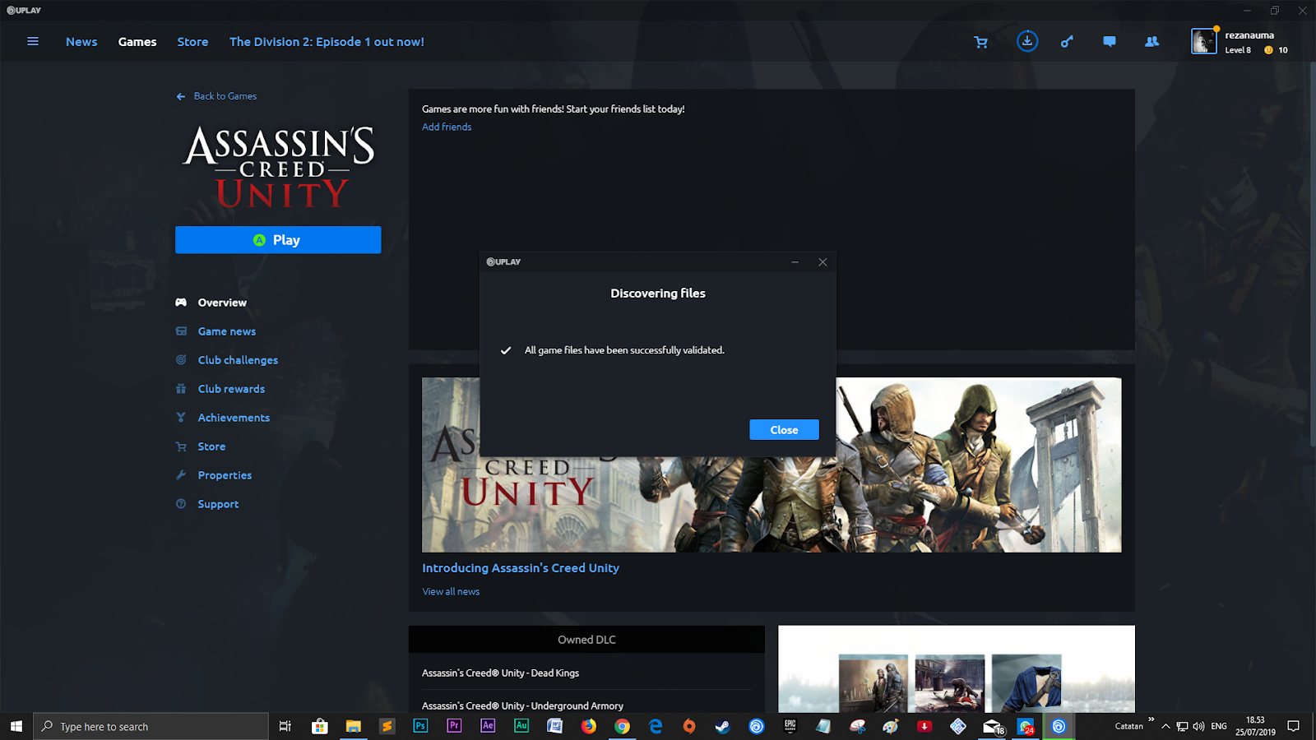This screenshot has width=1316, height=740.
Task: Open Club challenges section
Action: click(238, 360)
